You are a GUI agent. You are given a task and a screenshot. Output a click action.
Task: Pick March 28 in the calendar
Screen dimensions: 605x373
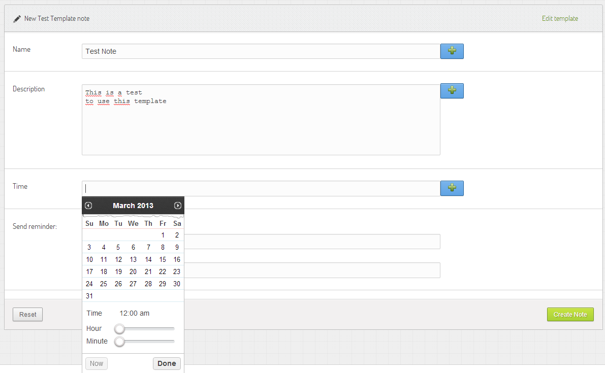tap(148, 284)
